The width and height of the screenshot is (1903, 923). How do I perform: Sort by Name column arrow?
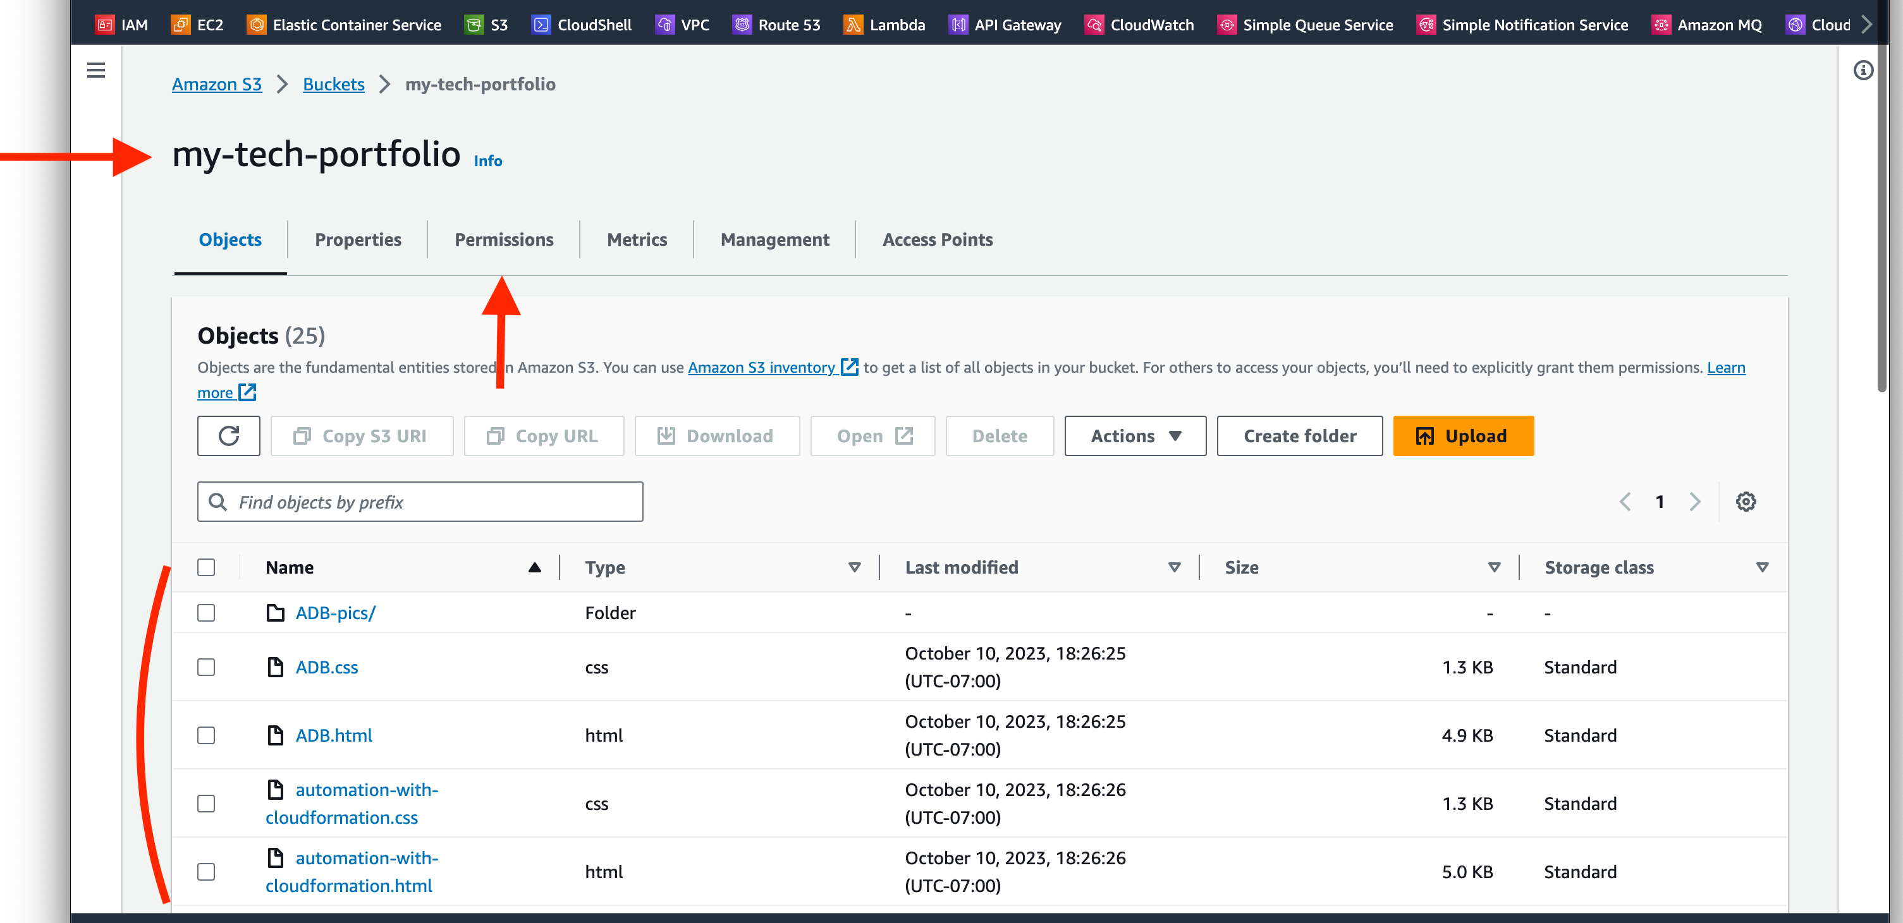click(x=535, y=567)
